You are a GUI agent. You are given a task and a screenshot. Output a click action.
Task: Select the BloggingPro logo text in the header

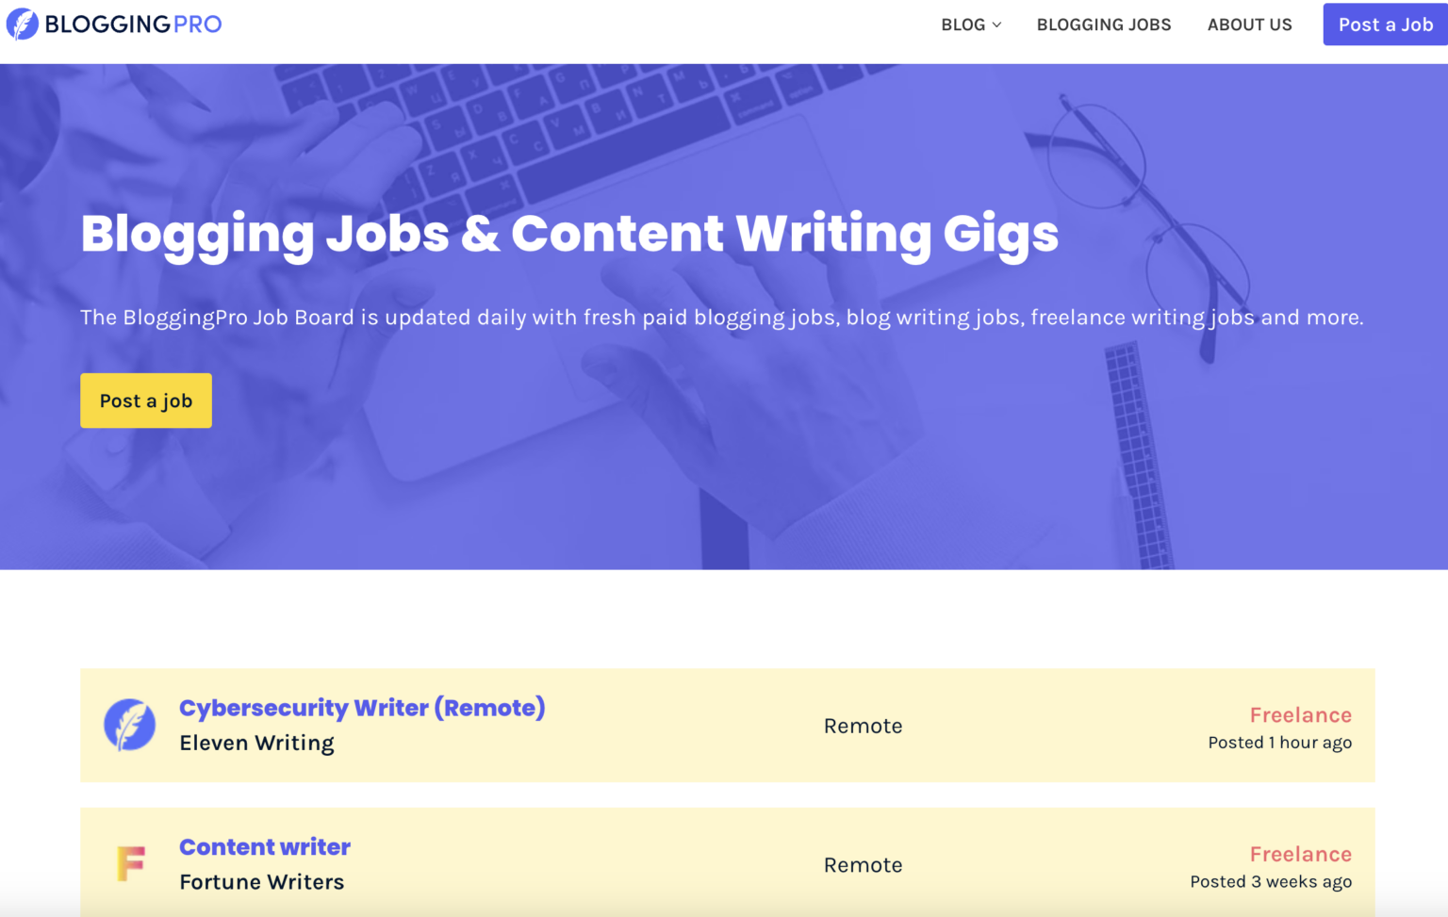(x=132, y=24)
